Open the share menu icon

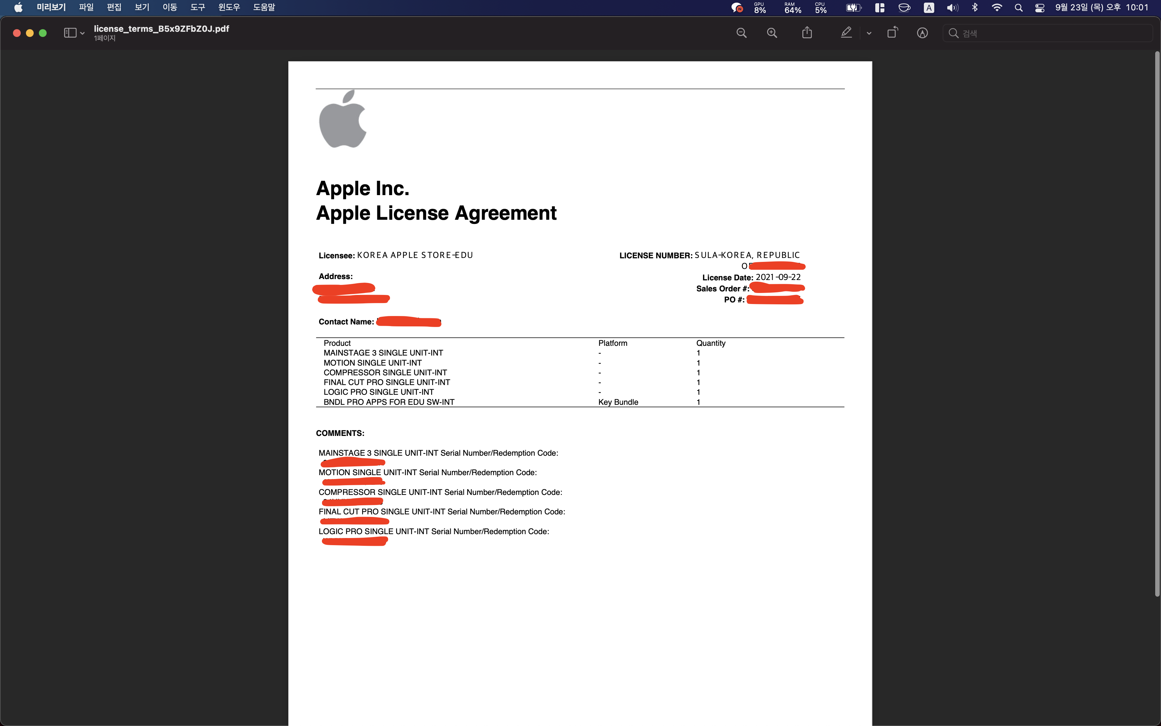807,32
